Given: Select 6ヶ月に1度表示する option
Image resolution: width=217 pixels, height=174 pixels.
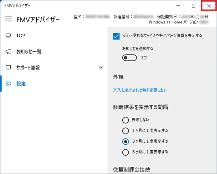Looking at the screenshot, I should tap(125, 152).
